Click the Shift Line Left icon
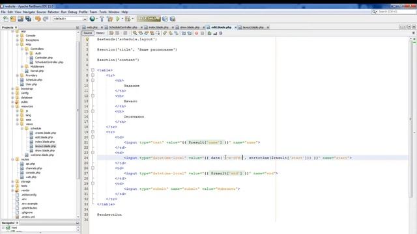Image resolution: width=417 pixels, height=234 pixels. (184, 33)
